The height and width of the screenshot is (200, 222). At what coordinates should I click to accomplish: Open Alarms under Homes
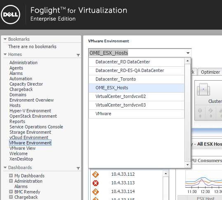tap(16, 73)
